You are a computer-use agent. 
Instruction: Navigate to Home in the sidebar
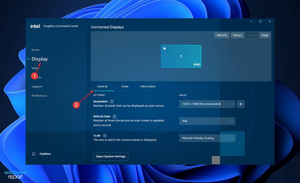click(x=36, y=50)
